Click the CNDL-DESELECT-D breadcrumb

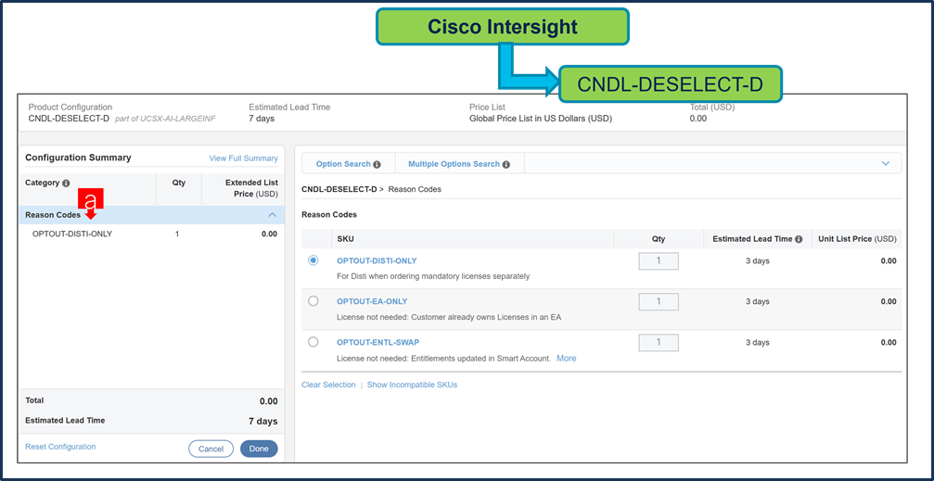(x=339, y=189)
